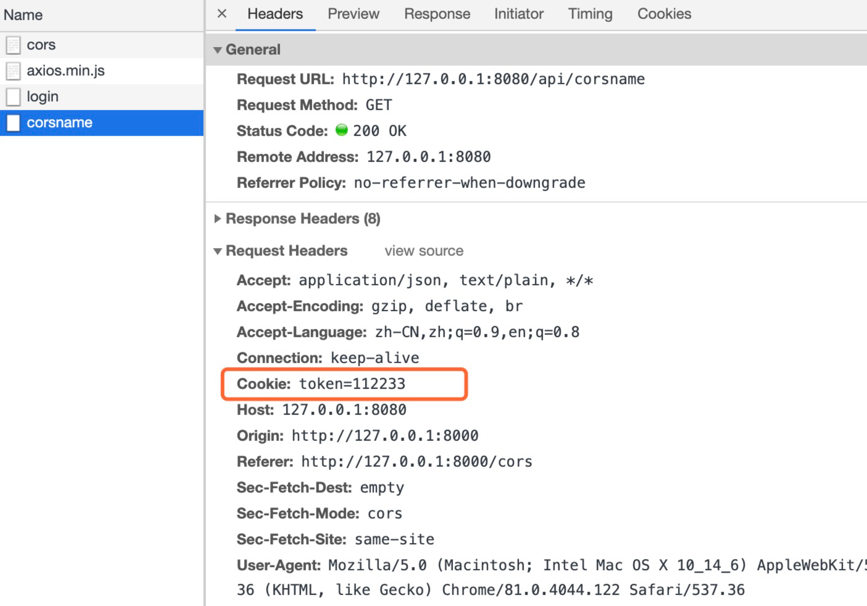Click the cors document file icon
This screenshot has height=606, width=867.
pos(13,45)
